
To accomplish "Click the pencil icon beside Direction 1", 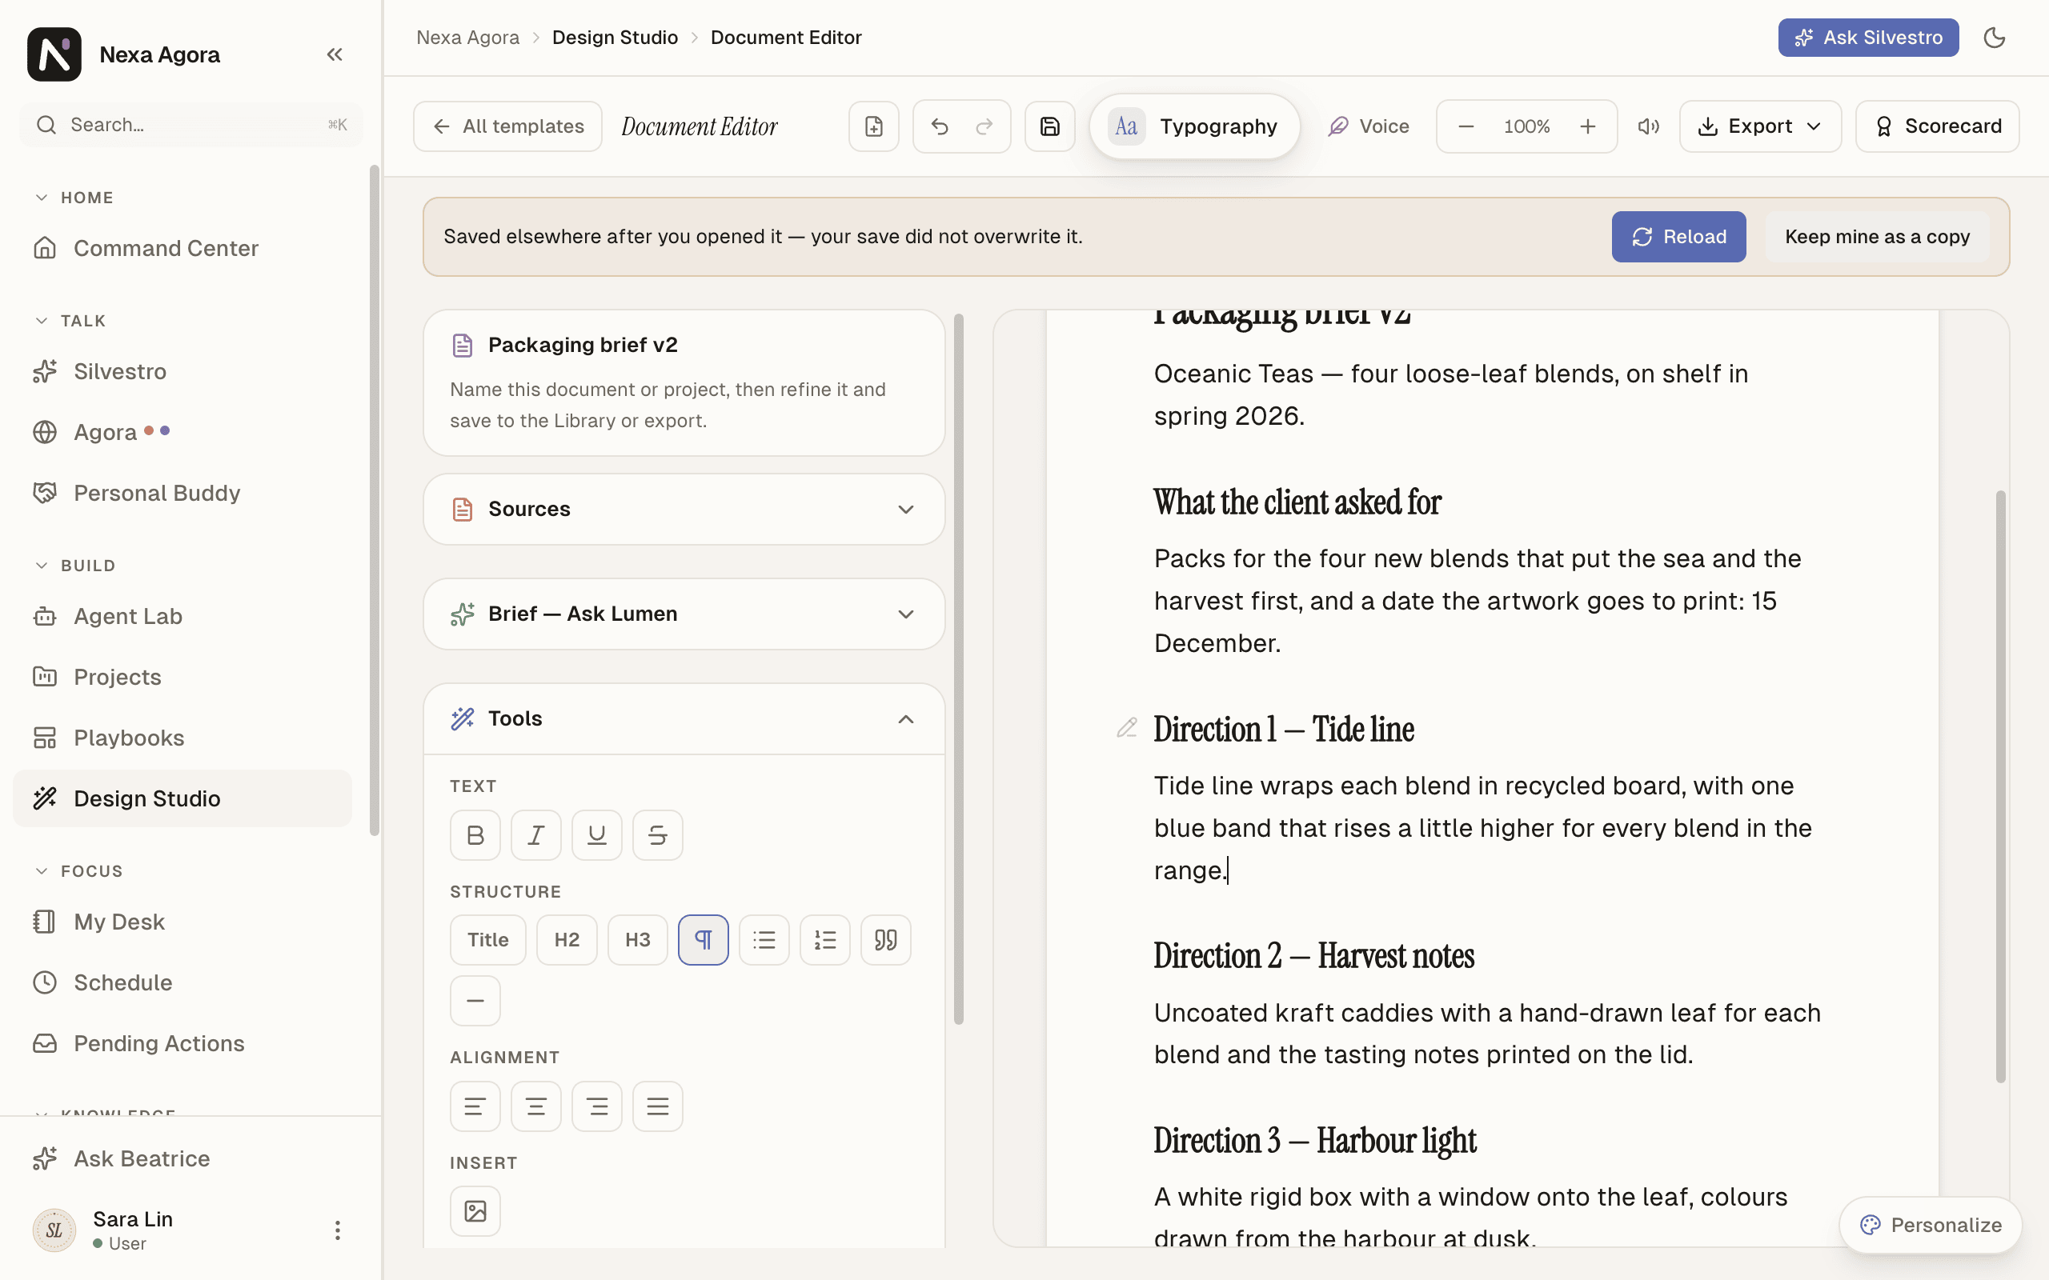I will click(x=1126, y=727).
